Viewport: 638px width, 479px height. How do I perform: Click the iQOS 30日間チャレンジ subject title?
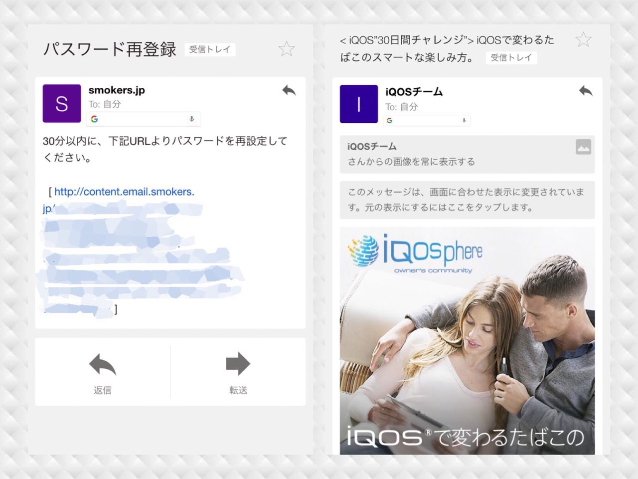coord(447,48)
